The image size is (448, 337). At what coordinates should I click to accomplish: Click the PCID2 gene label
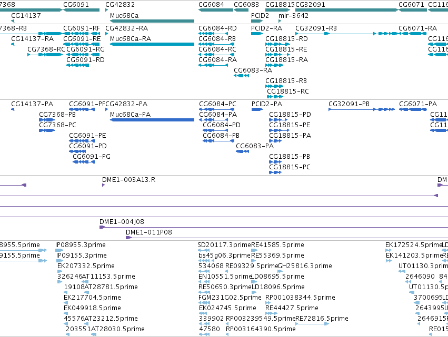(x=260, y=15)
